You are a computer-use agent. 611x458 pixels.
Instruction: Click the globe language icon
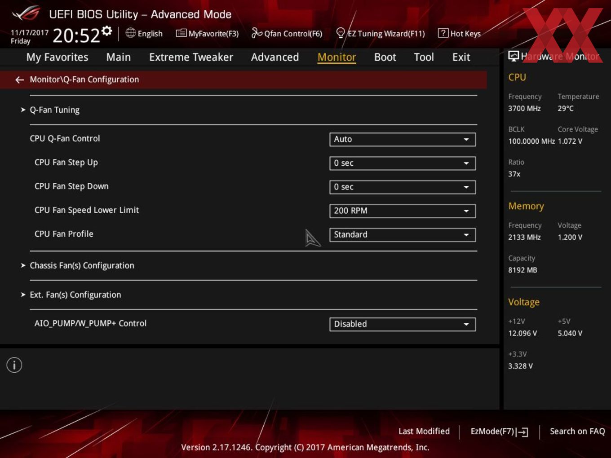point(130,33)
